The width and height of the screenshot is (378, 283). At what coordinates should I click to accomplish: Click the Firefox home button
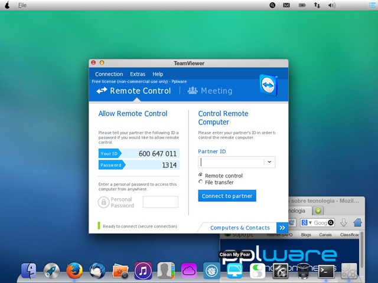358,222
